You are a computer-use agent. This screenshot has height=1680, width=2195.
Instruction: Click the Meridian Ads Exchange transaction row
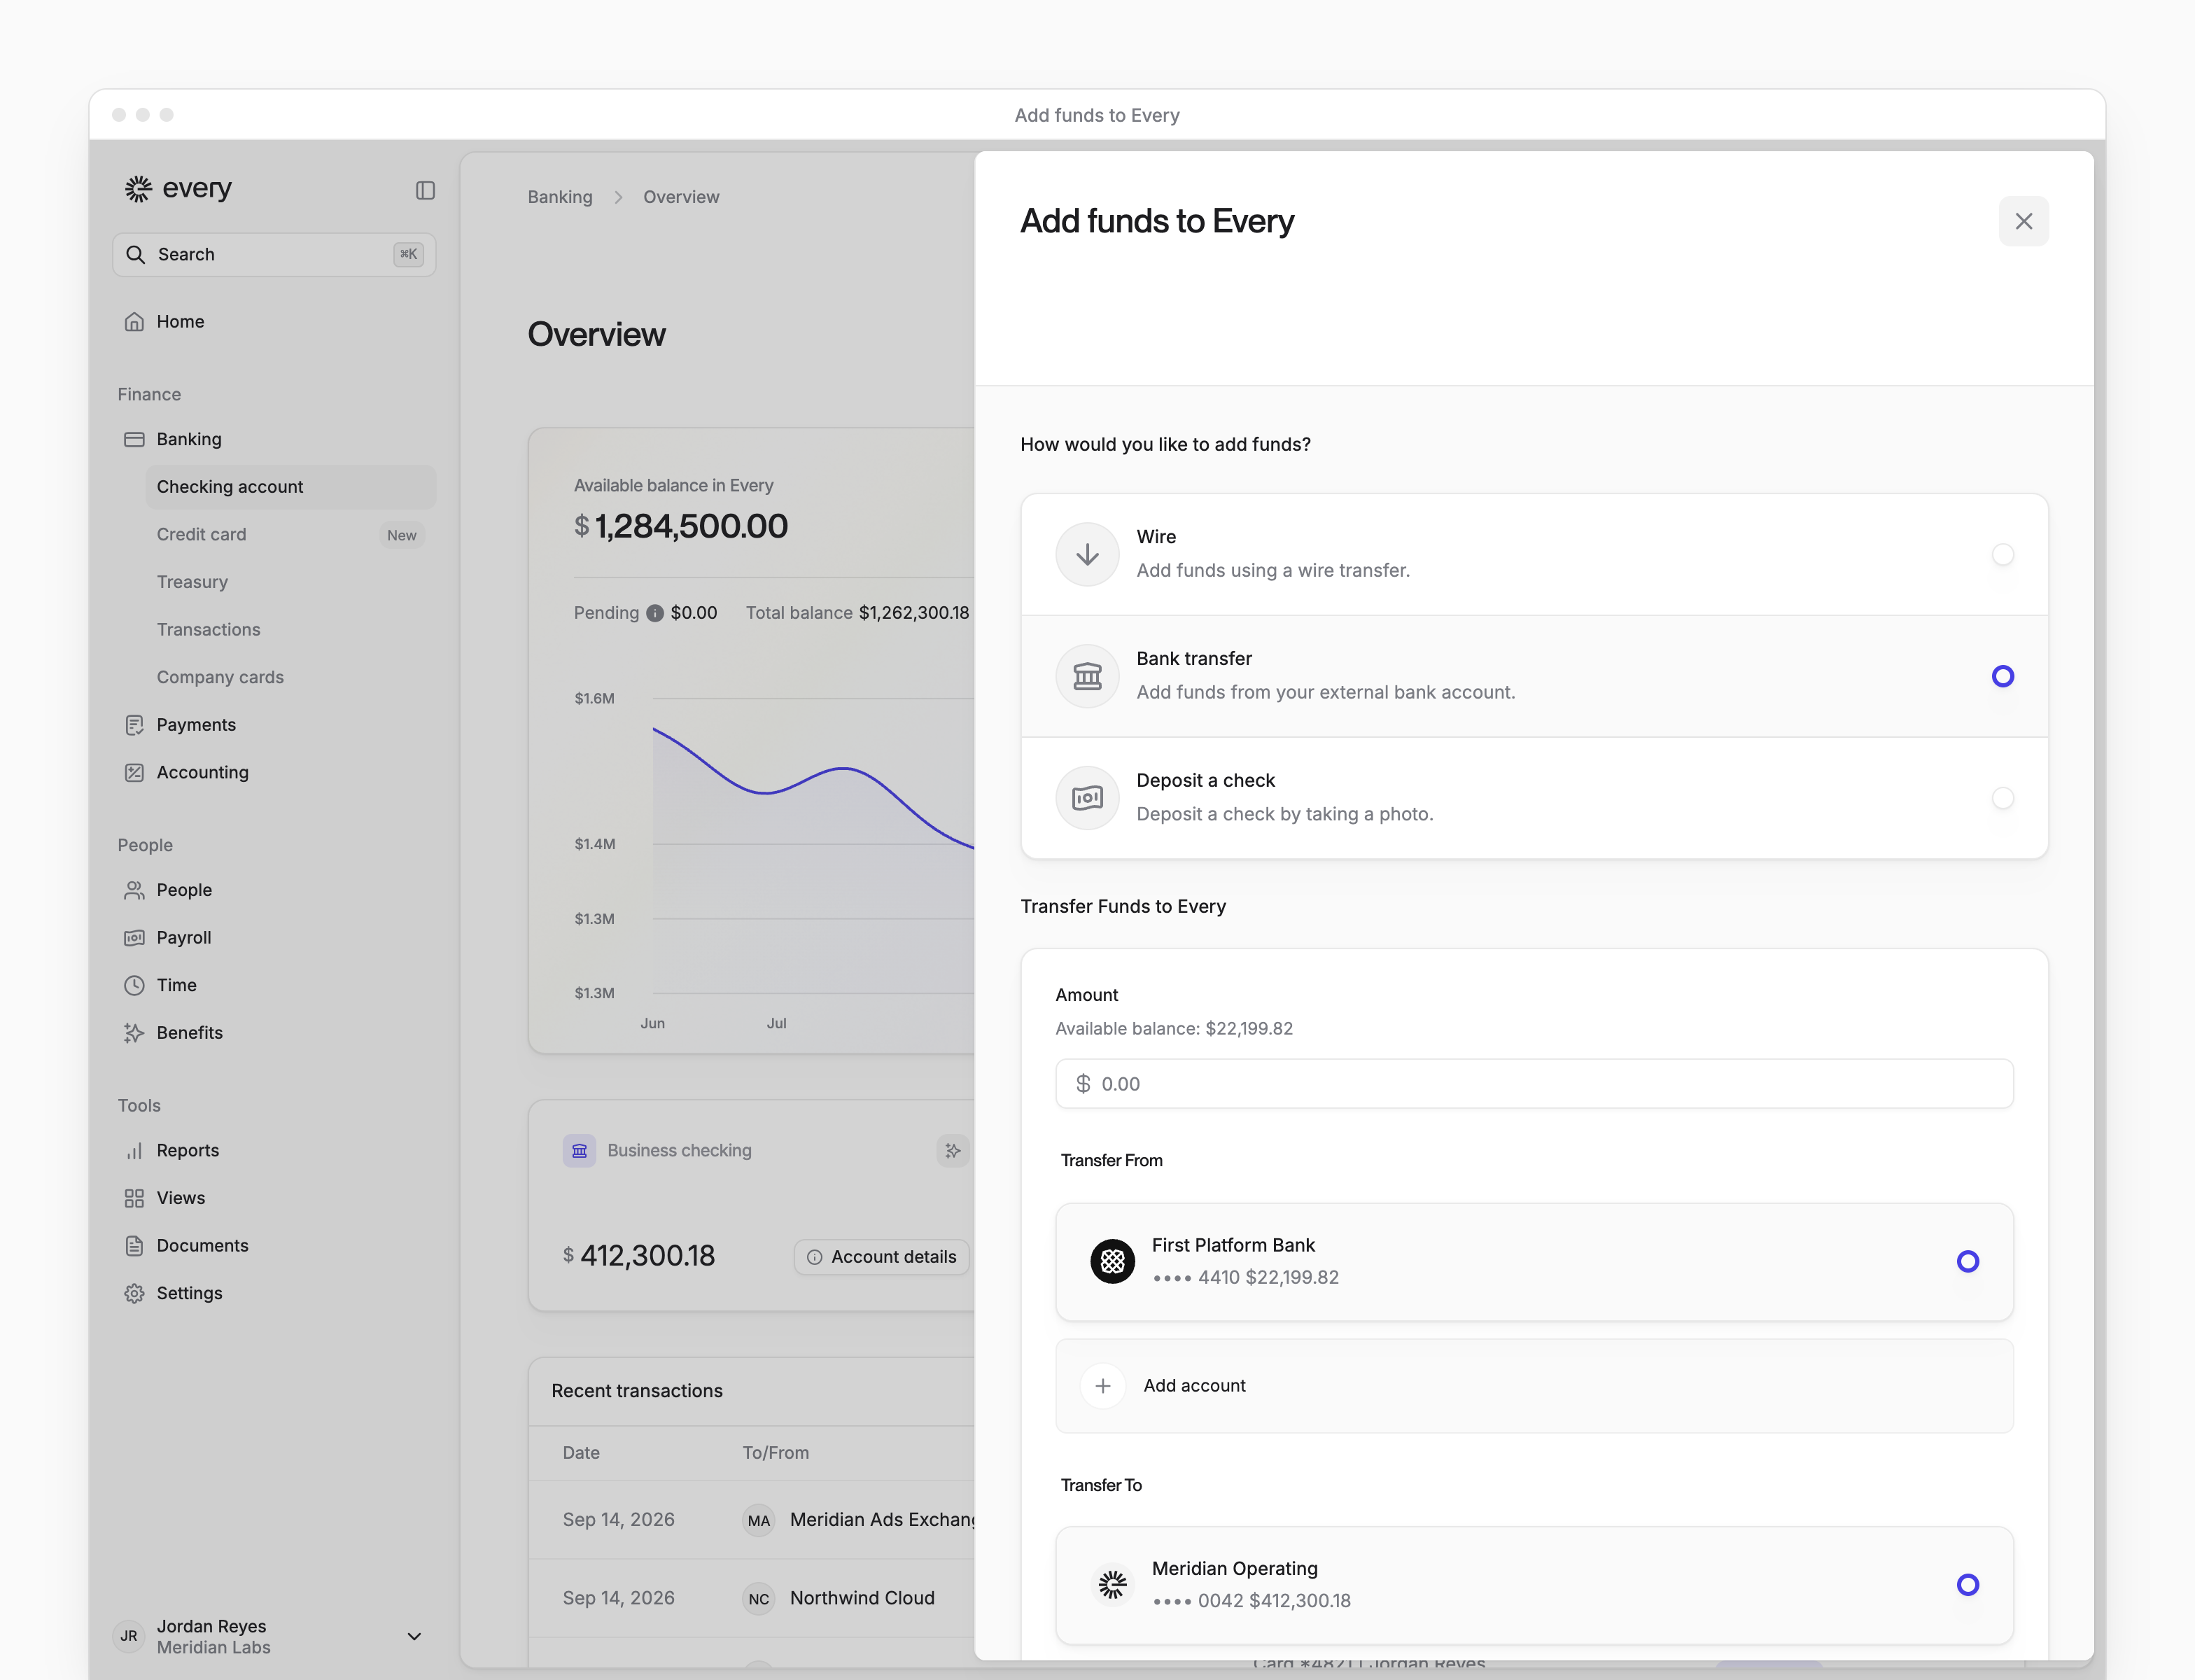coord(752,1520)
